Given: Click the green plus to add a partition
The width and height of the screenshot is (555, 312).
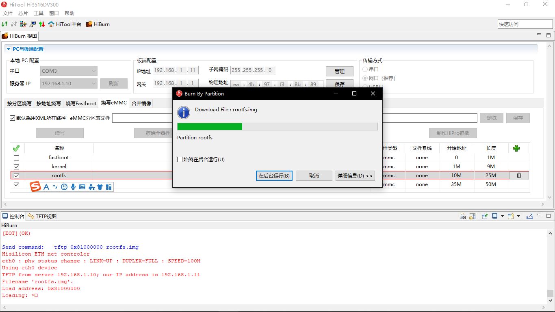Looking at the screenshot, I should (x=516, y=148).
